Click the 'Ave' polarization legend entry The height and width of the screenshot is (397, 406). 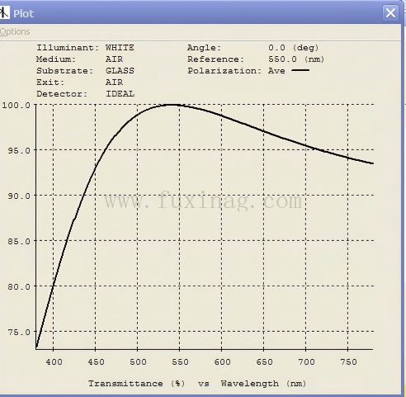click(x=289, y=71)
